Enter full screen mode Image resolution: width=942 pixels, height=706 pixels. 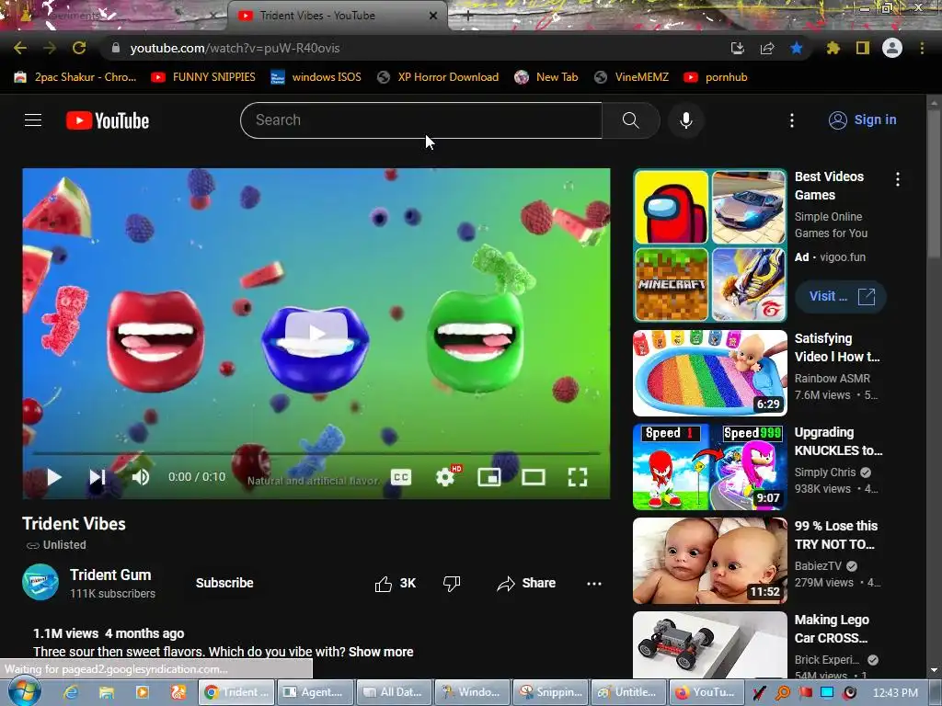578,477
